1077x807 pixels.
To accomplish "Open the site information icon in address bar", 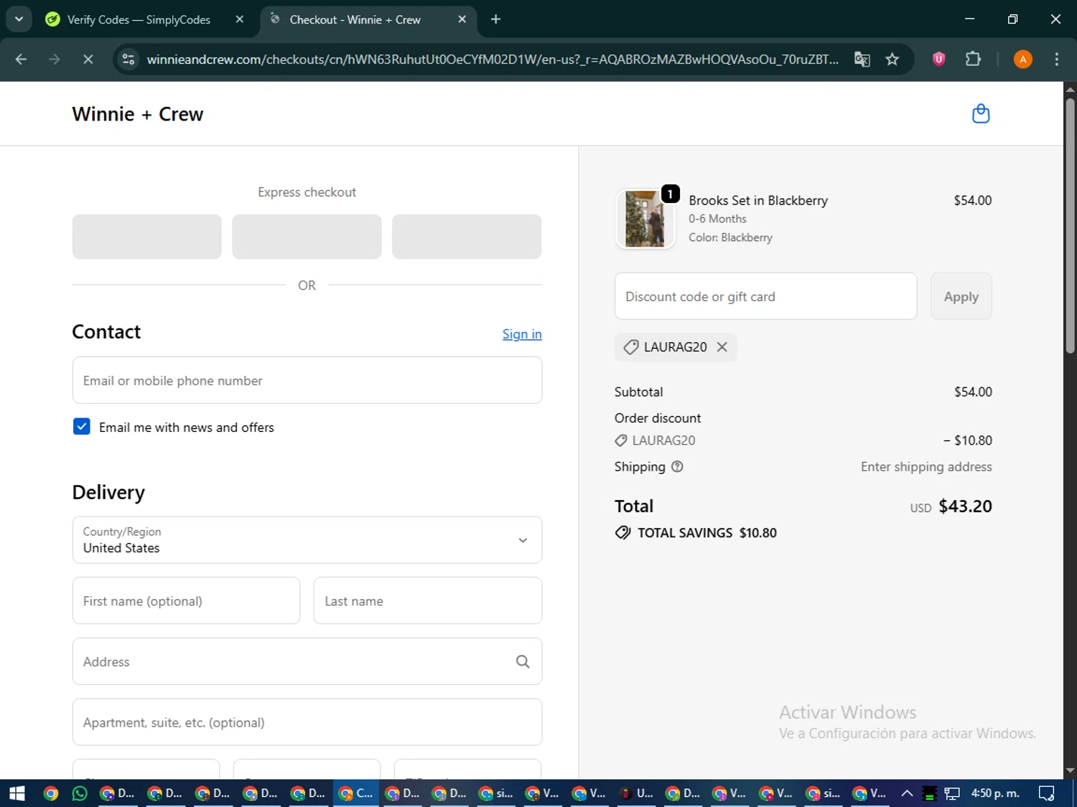I will tap(129, 60).
